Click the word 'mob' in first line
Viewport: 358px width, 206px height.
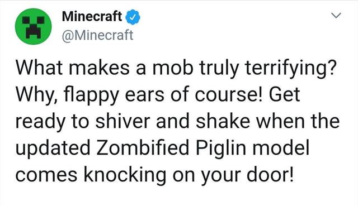[173, 68]
